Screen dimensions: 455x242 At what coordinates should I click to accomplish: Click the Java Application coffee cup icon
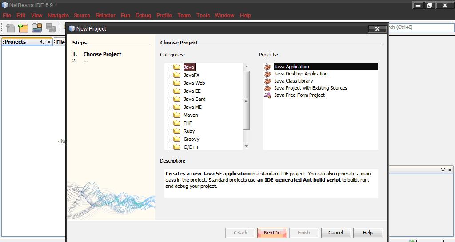coord(267,67)
